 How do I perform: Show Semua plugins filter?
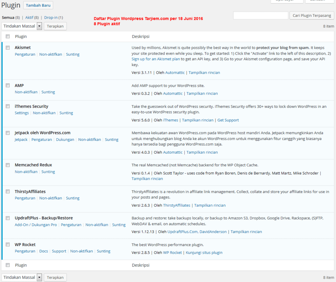tap(8, 18)
